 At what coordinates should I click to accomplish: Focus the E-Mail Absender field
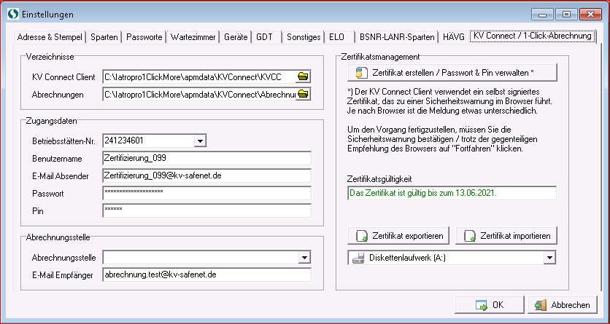[206, 175]
